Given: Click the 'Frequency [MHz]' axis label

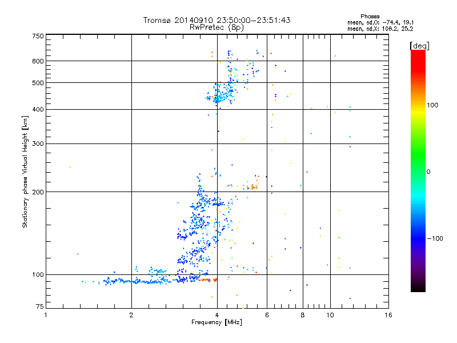Looking at the screenshot, I should tap(217, 322).
